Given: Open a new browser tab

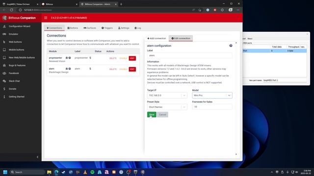Looking at the screenshot, I should [121, 4].
